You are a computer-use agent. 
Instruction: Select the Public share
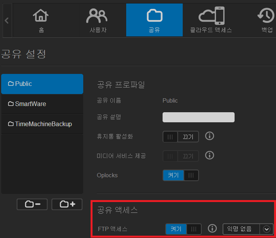point(42,84)
